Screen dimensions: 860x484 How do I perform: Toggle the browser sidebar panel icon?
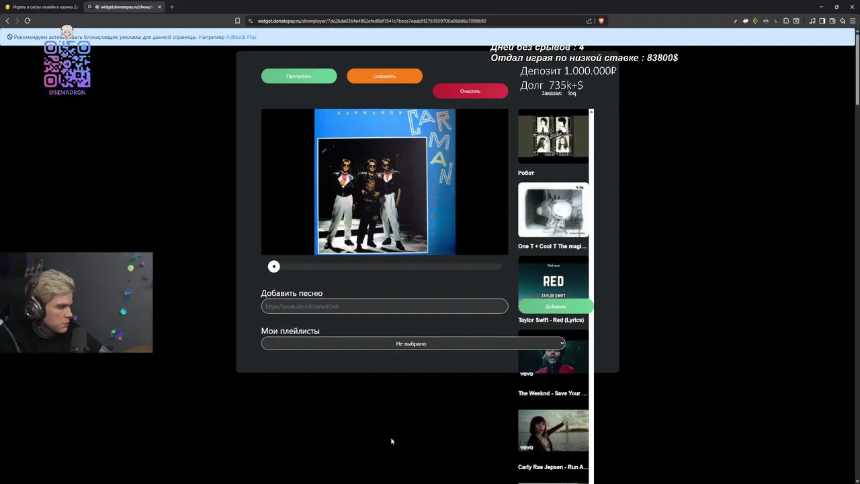822,21
